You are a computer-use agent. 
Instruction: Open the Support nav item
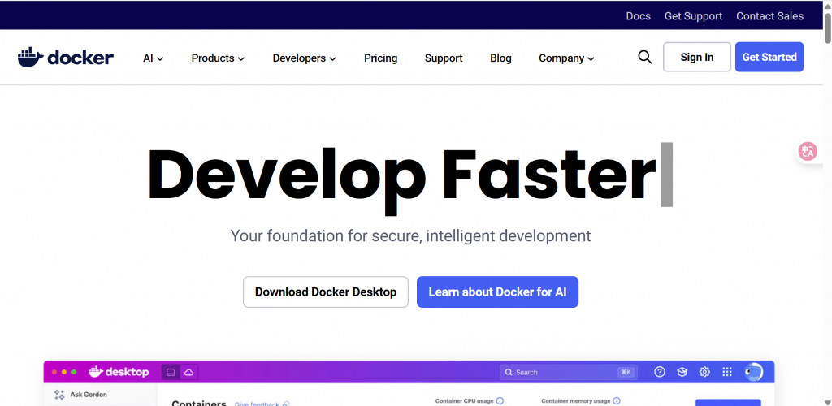click(x=444, y=58)
